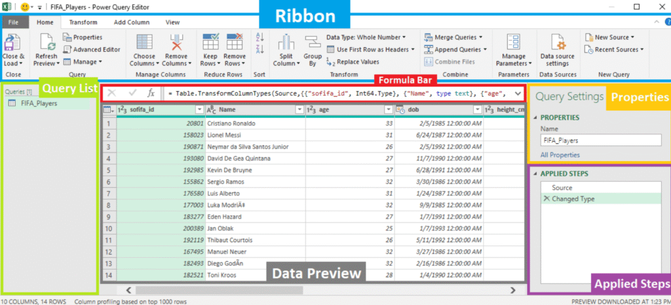Click the data type icon of the dob column
671x305 pixels.
[x=400, y=110]
